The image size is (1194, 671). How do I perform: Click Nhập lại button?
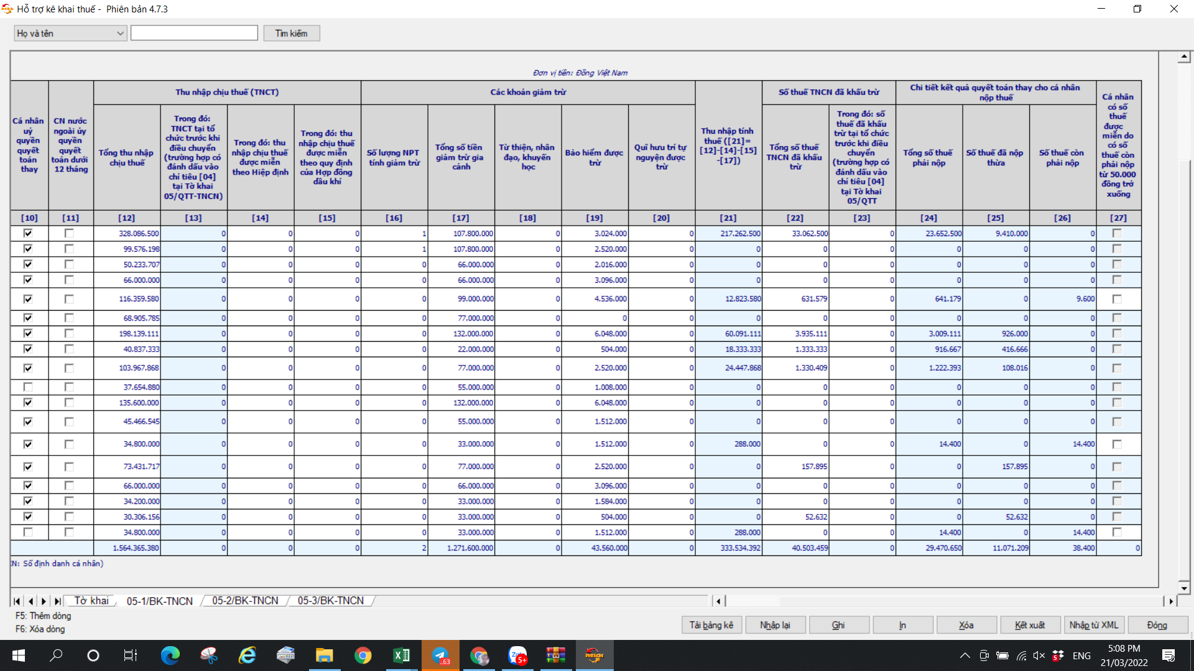(x=775, y=625)
